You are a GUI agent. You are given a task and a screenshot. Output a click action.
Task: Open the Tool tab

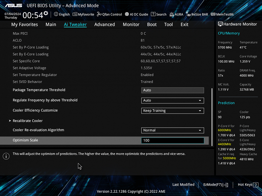click(x=168, y=24)
